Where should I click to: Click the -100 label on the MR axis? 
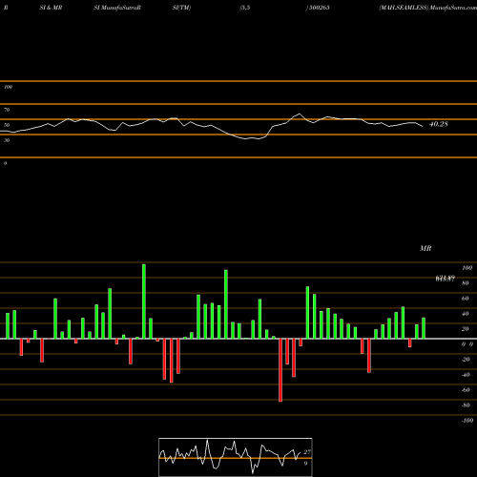467,421
